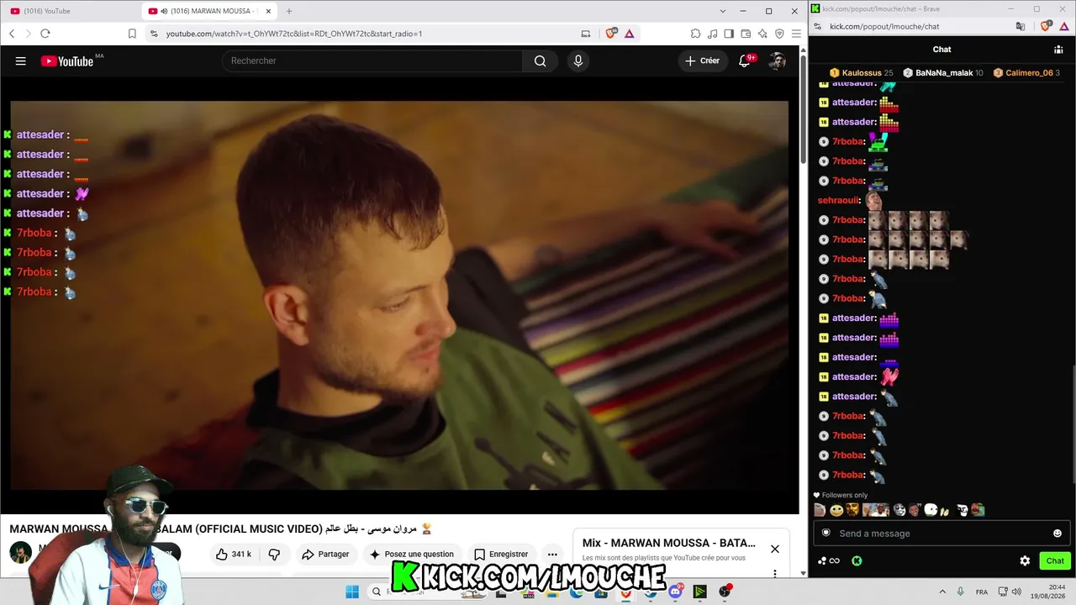
Task: Open YouTube account avatar menu
Action: tap(778, 61)
